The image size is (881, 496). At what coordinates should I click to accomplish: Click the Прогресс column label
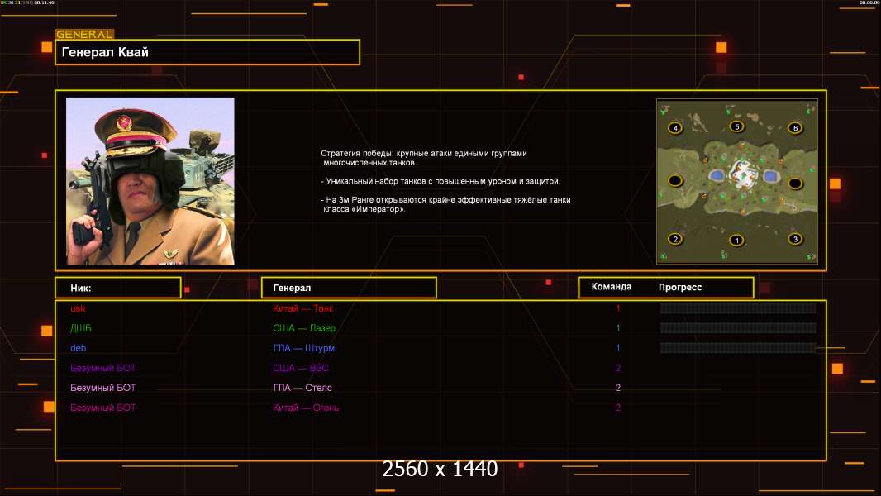(680, 287)
